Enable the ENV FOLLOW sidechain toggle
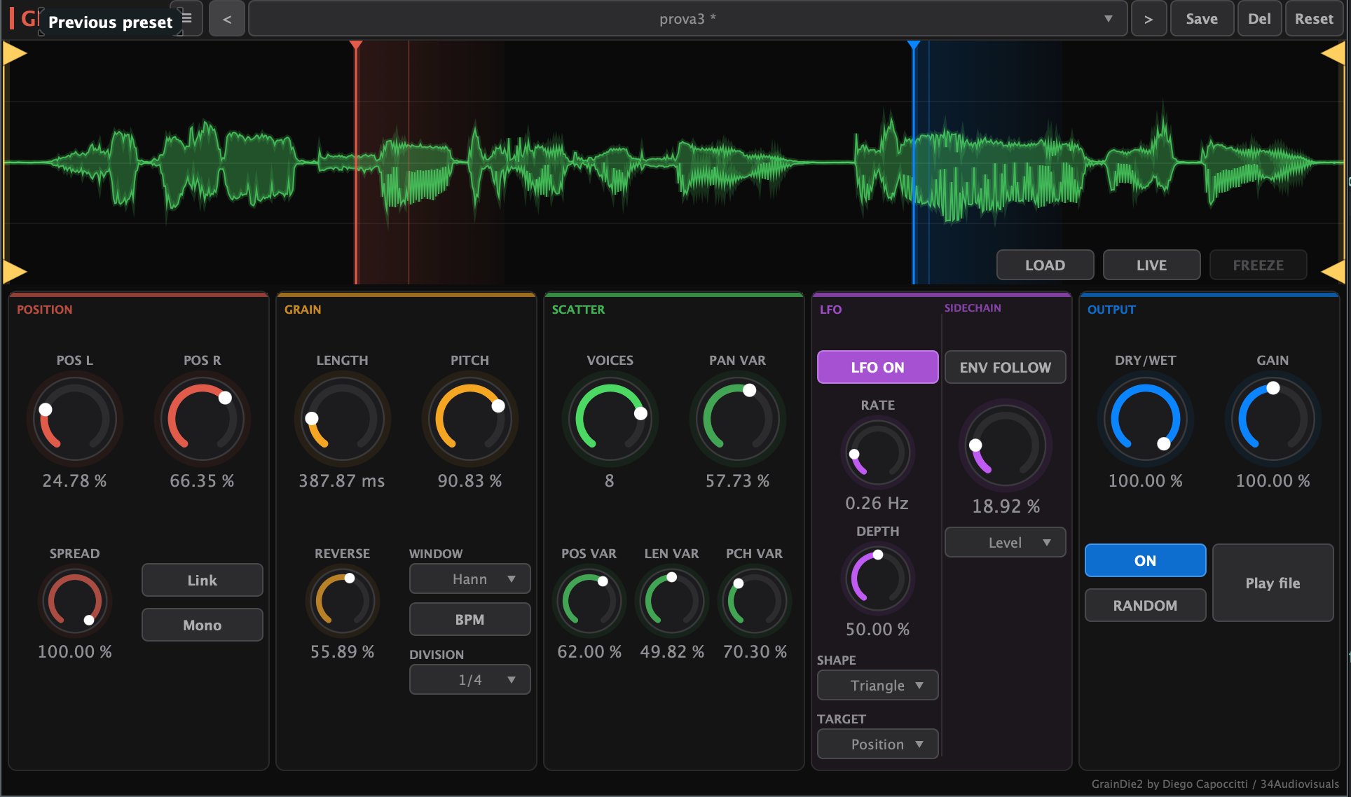The height and width of the screenshot is (797, 1351). [1005, 367]
